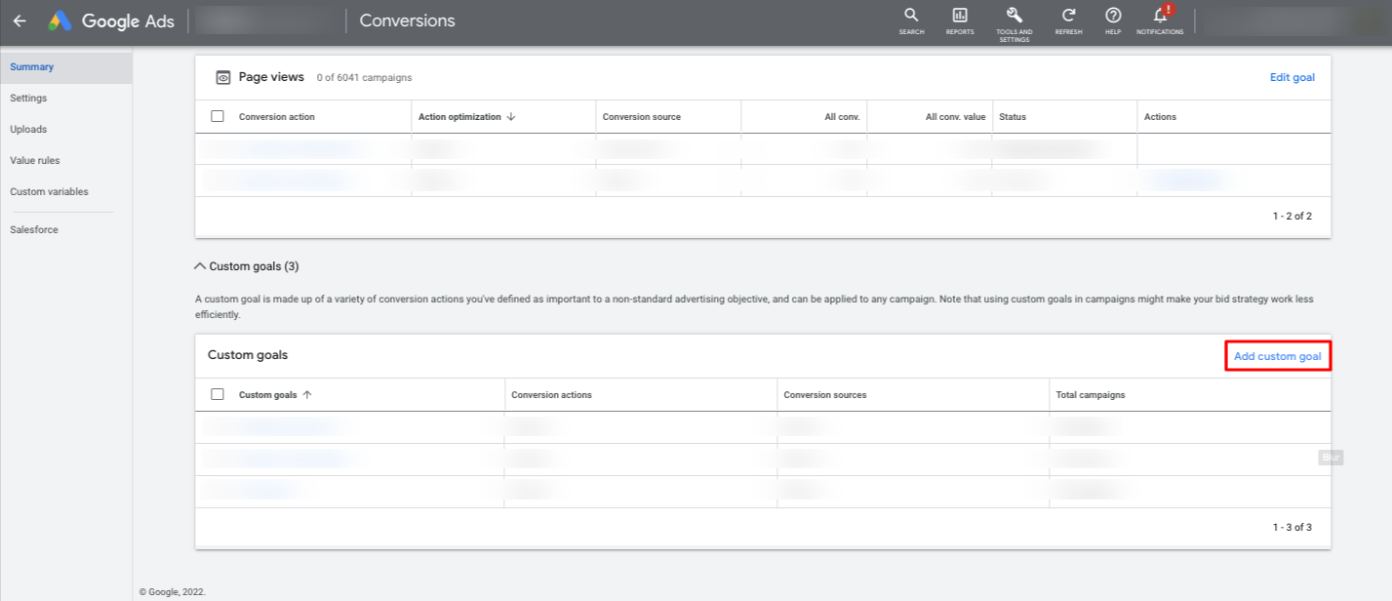Select all Page views conversion actions checkbox
This screenshot has width=1392, height=601.
[x=218, y=116]
